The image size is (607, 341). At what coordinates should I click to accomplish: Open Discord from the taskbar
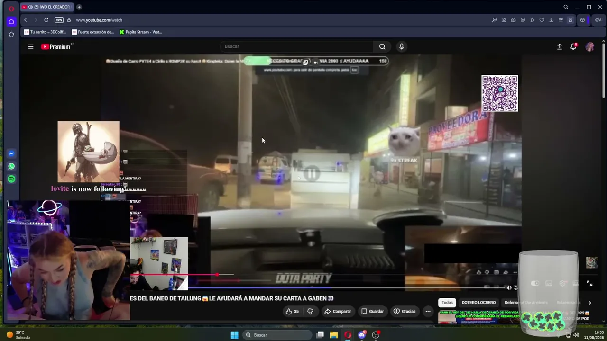(362, 335)
